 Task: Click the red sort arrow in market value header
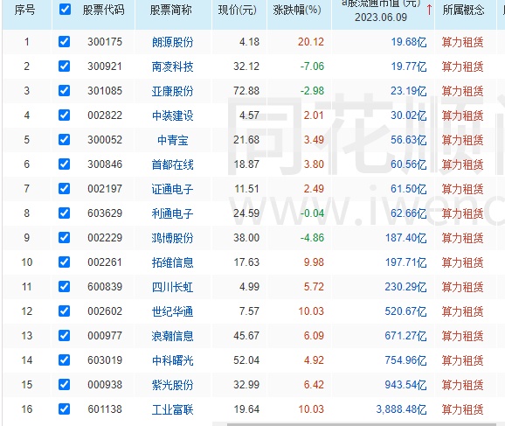pos(429,10)
